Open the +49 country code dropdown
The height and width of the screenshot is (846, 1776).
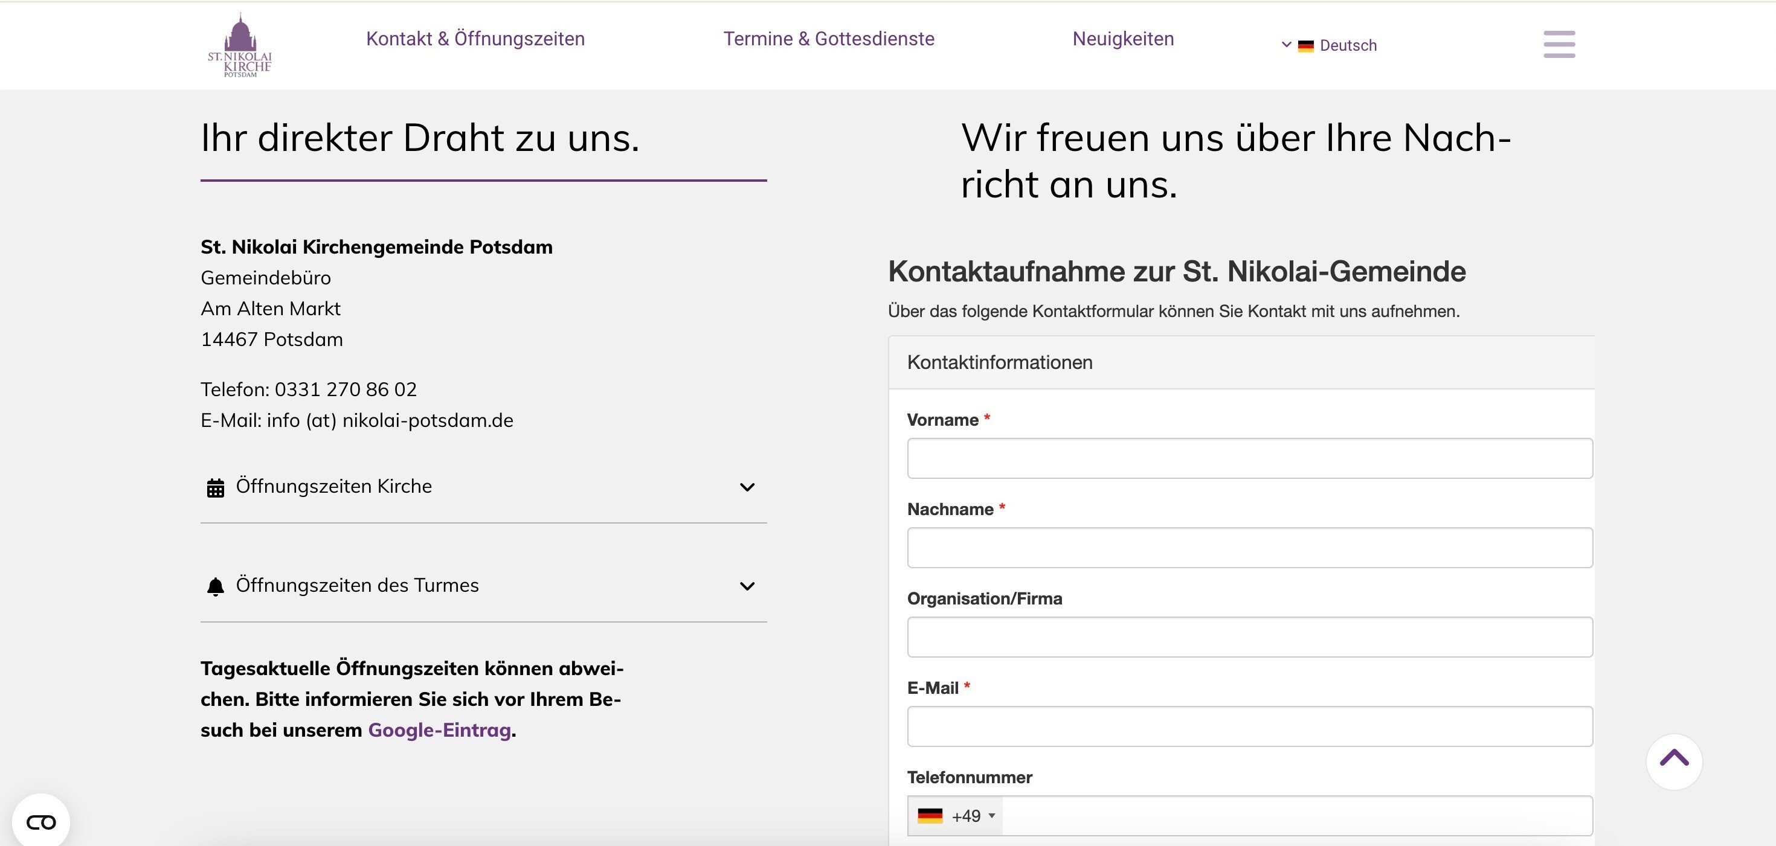click(x=956, y=816)
